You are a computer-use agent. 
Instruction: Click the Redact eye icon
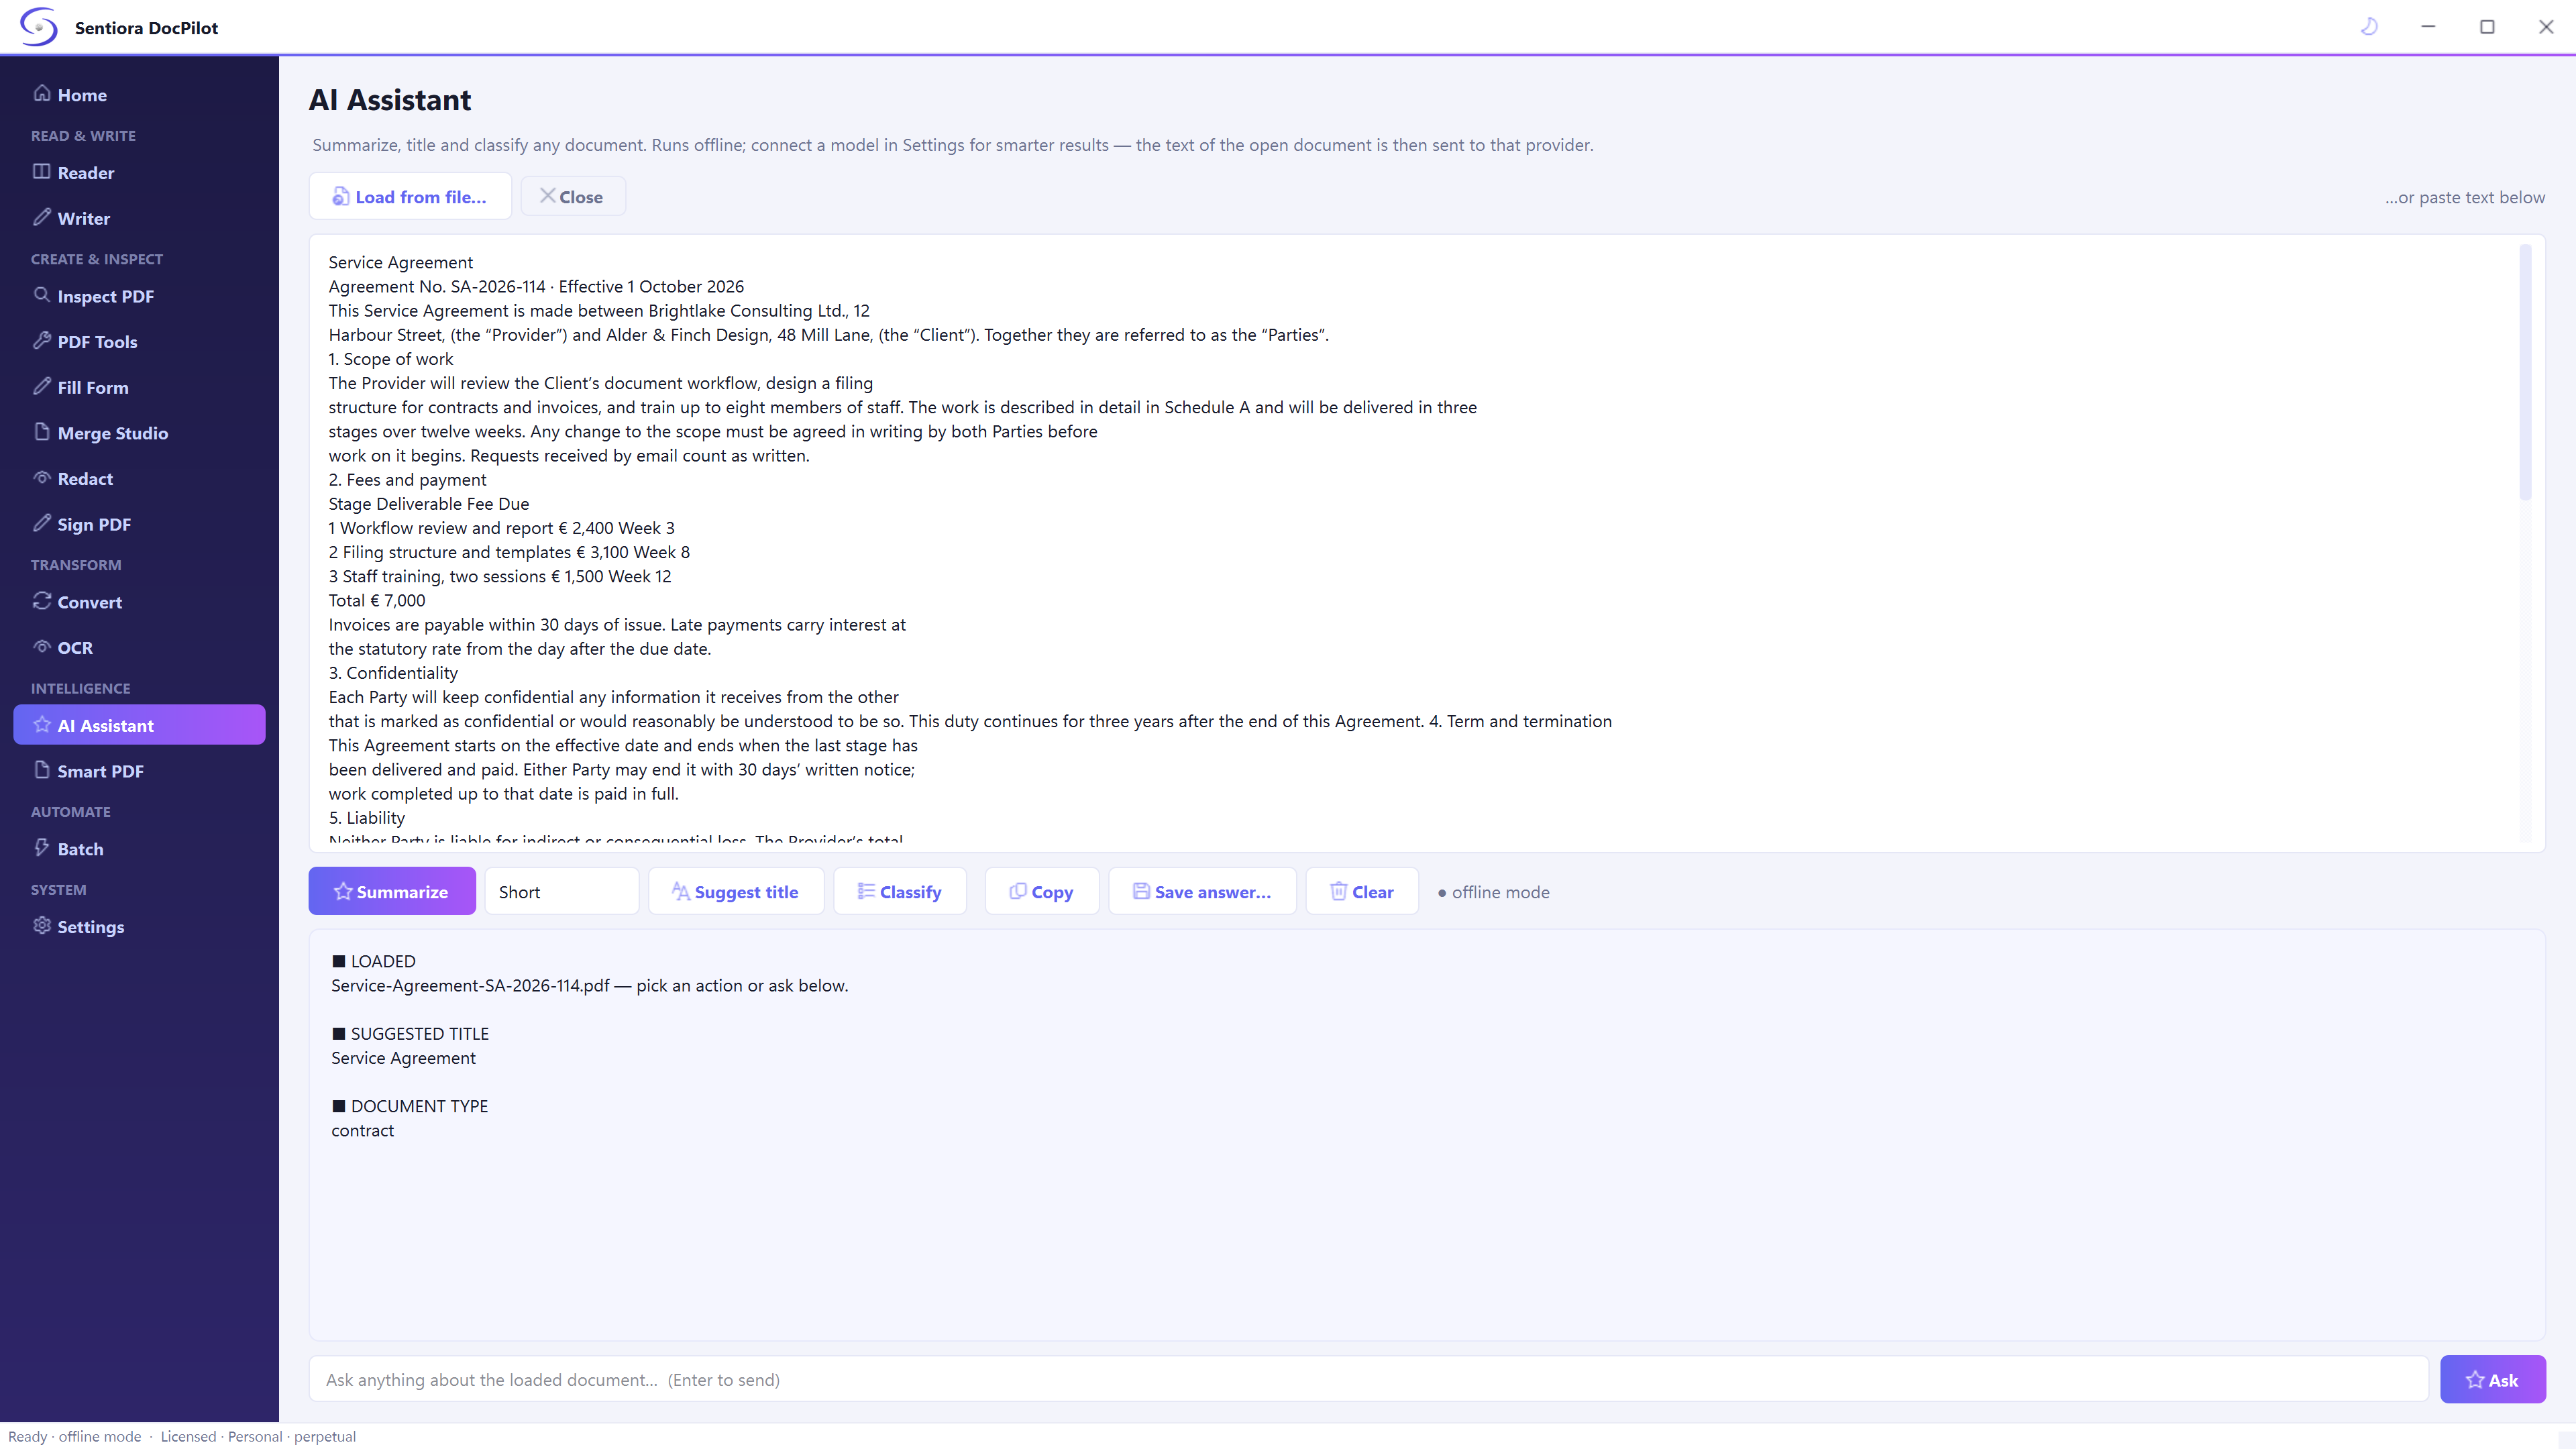[42, 478]
